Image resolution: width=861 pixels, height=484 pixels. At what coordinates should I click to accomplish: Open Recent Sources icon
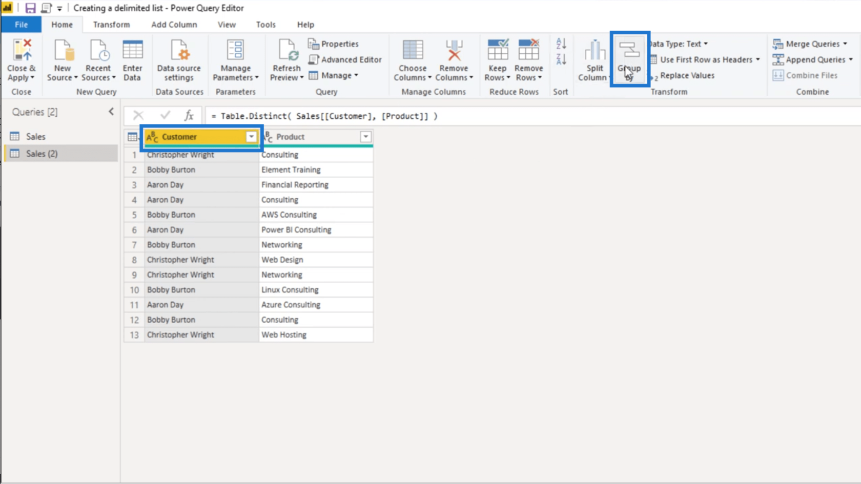(x=99, y=50)
